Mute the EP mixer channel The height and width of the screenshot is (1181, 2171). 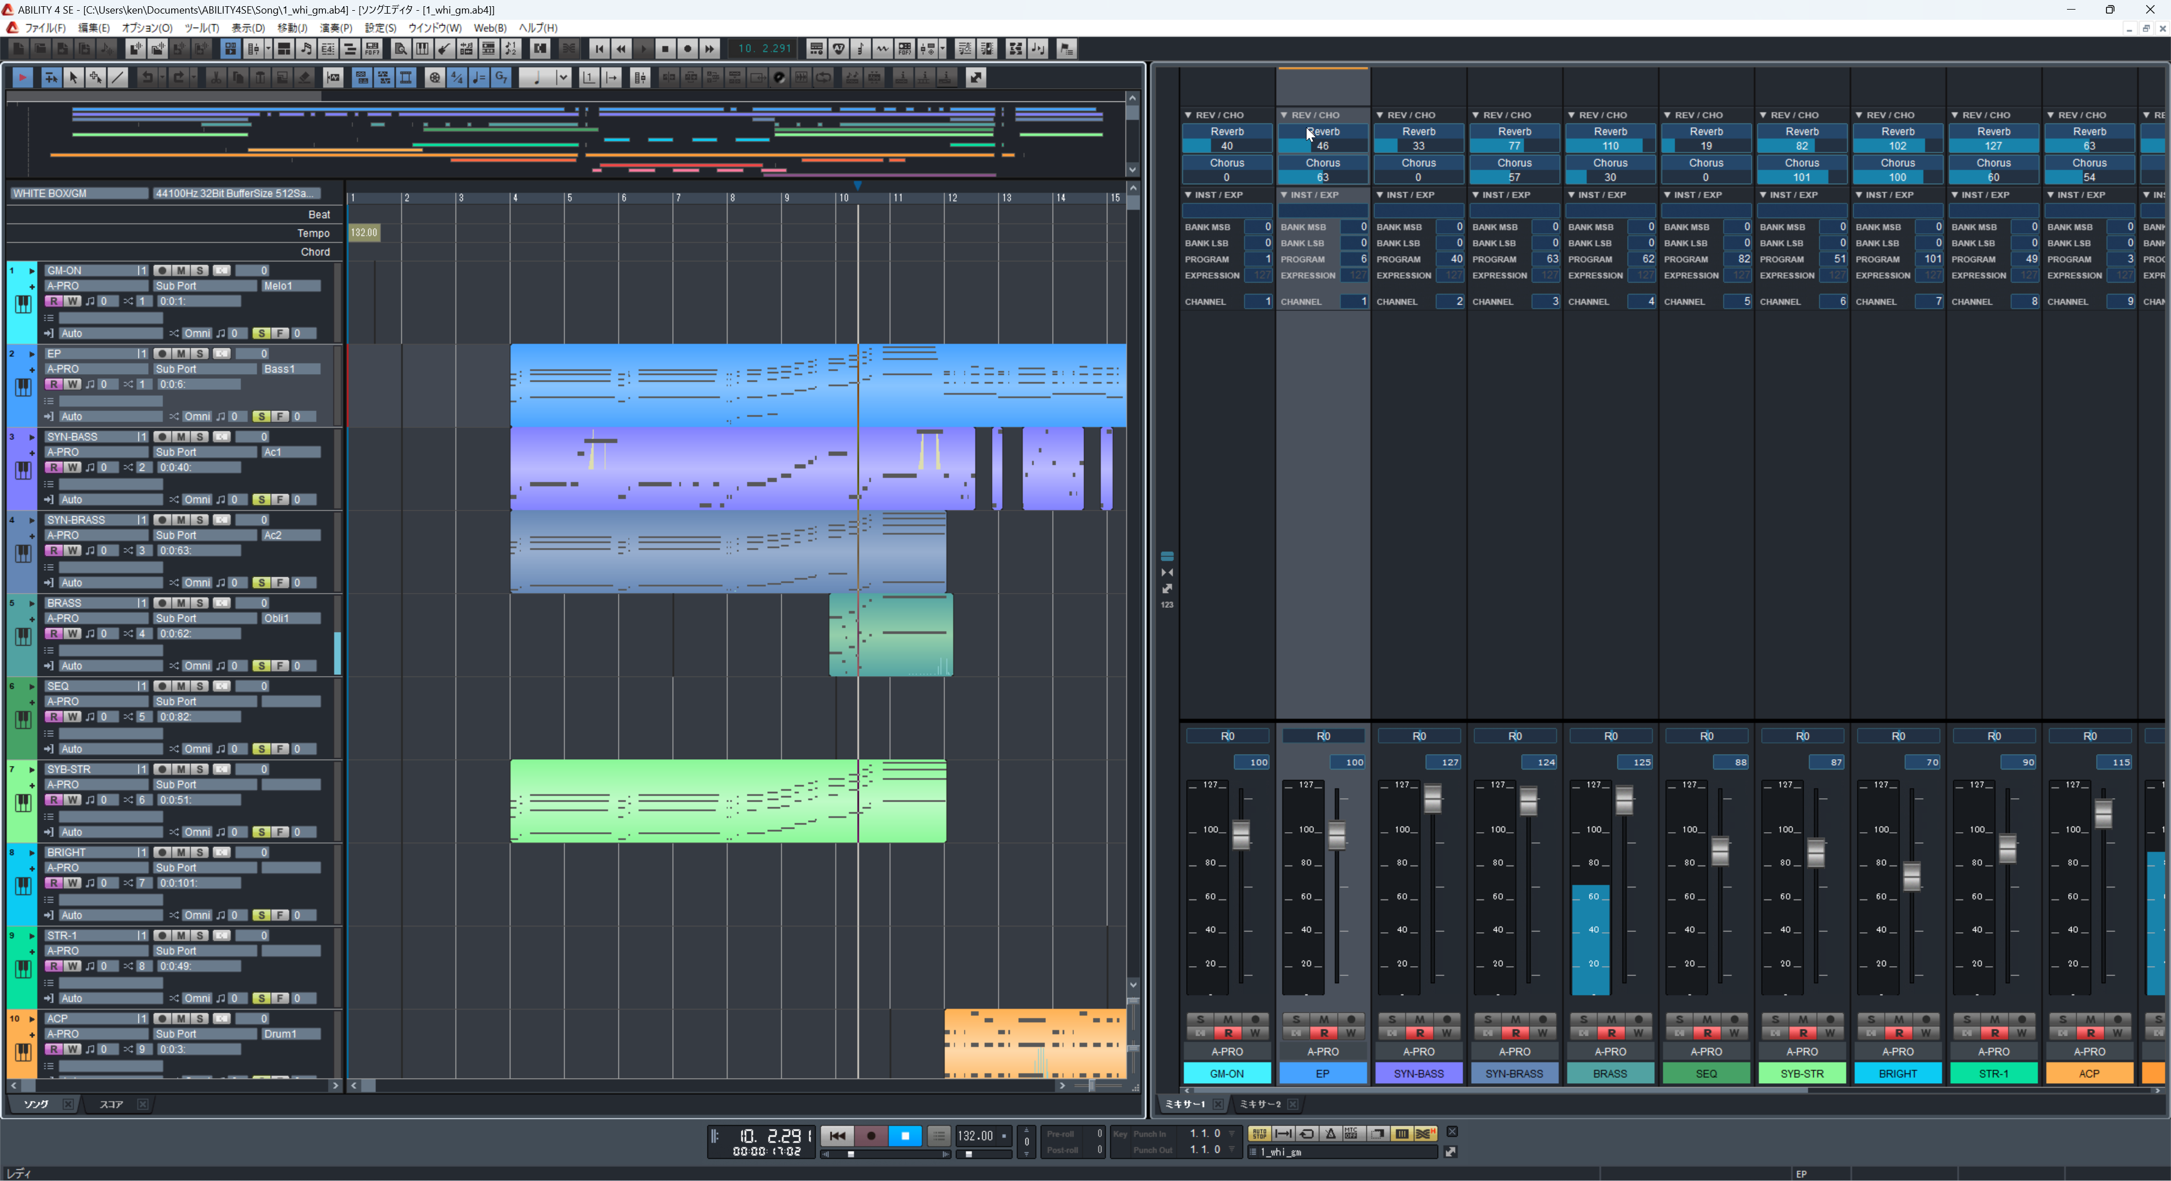coord(1324,1019)
